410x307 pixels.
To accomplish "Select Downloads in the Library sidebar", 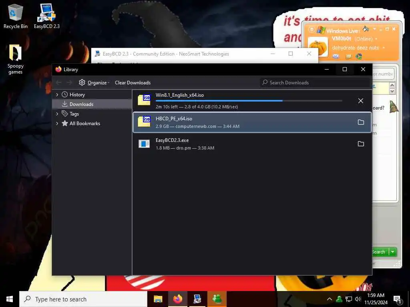I will coord(81,104).
